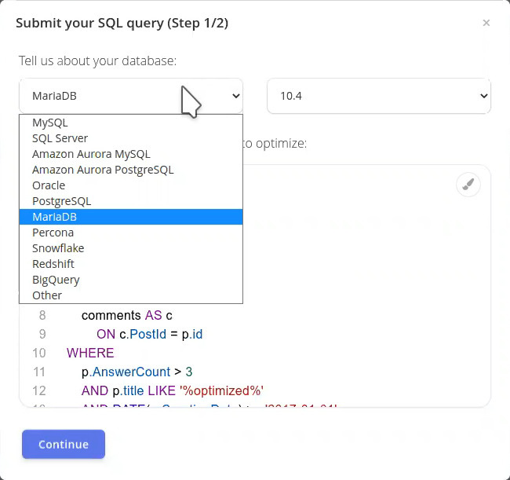Choose SQL Server option
The image size is (510, 480).
(x=60, y=138)
